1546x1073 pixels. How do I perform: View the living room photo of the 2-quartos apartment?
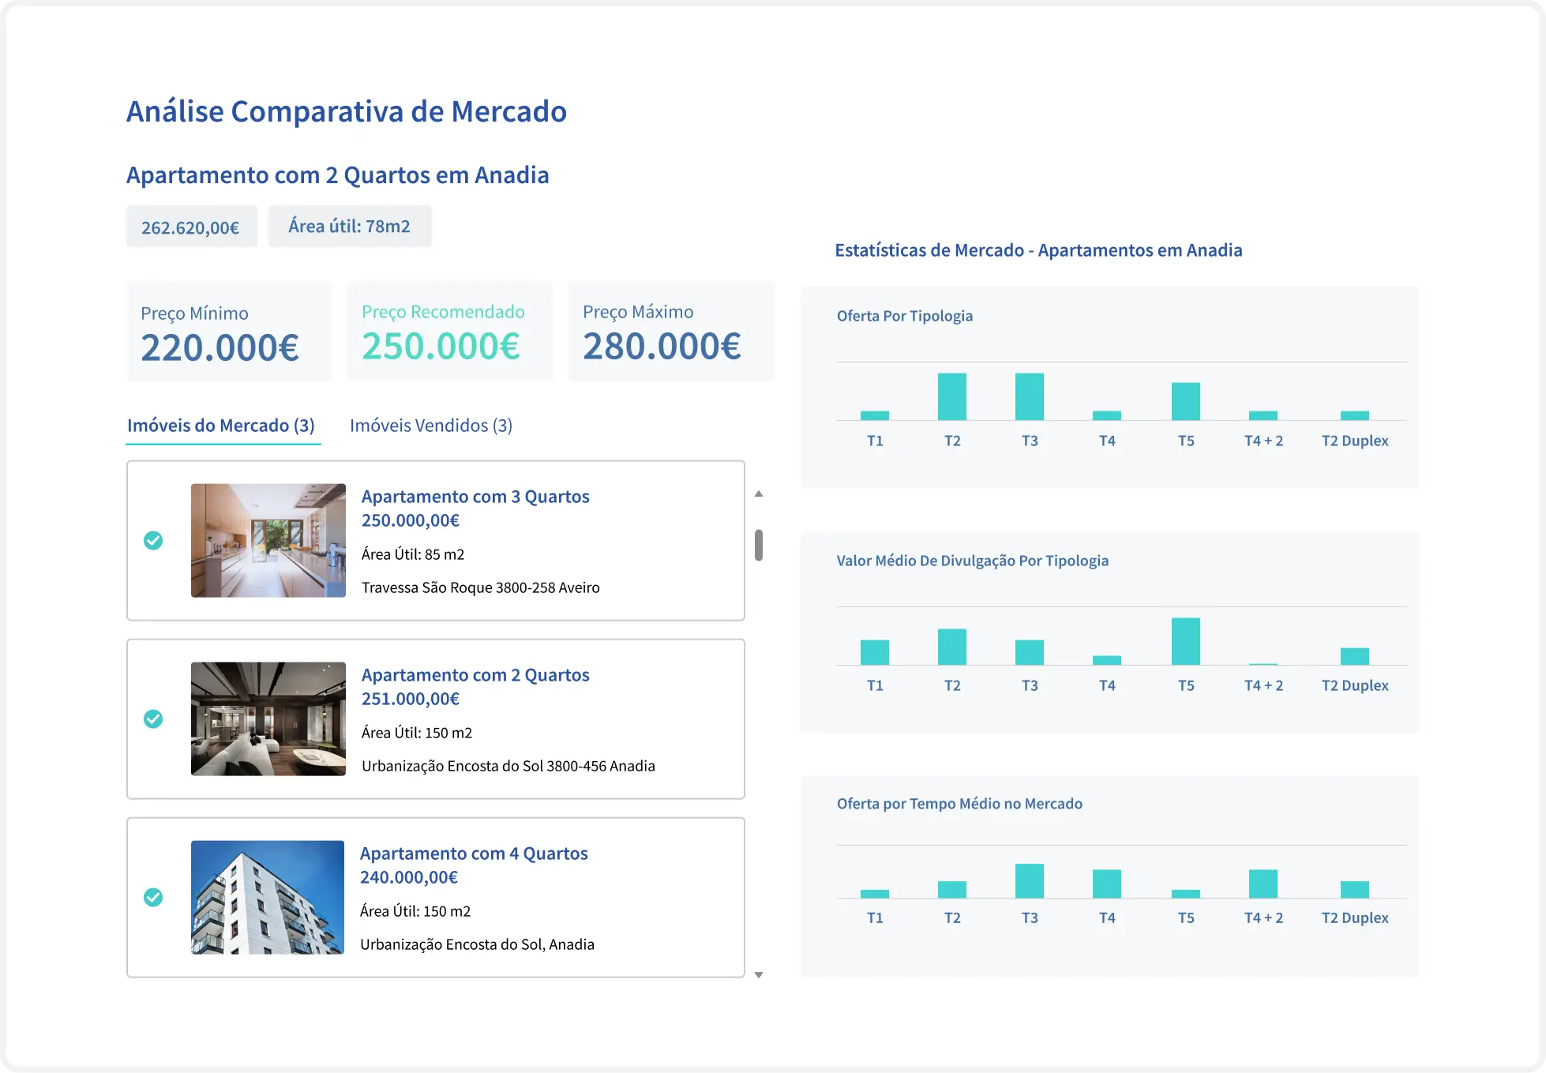(267, 718)
